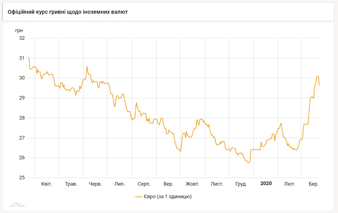
Task: Click the y-axis label 26
Action: pyautogui.click(x=22, y=158)
